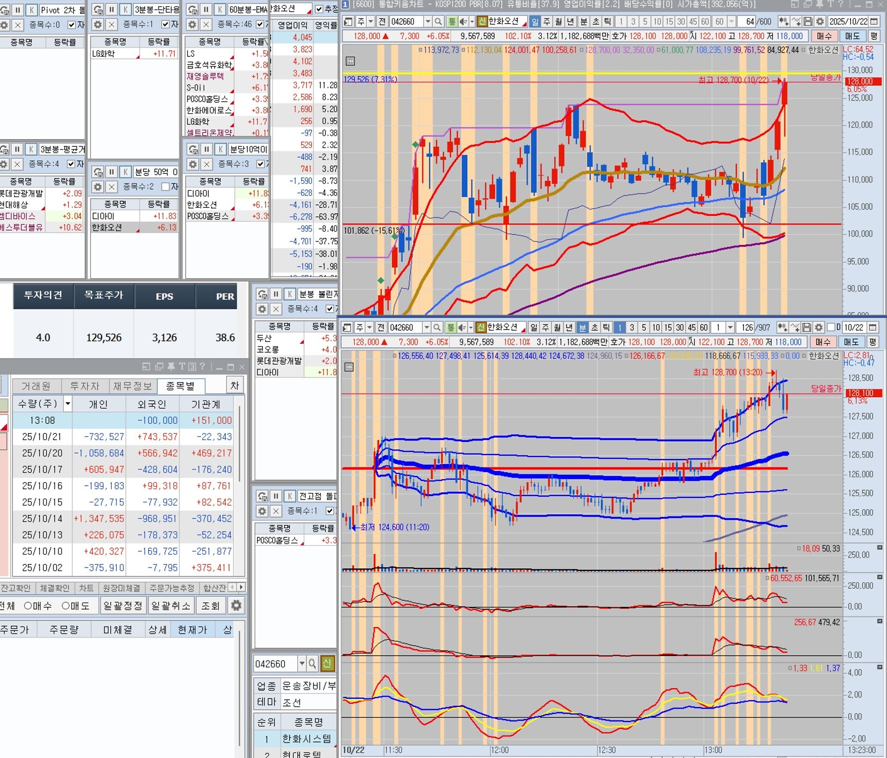
Task: Open calendar picker next to 2025/10/22
Action: point(874,22)
